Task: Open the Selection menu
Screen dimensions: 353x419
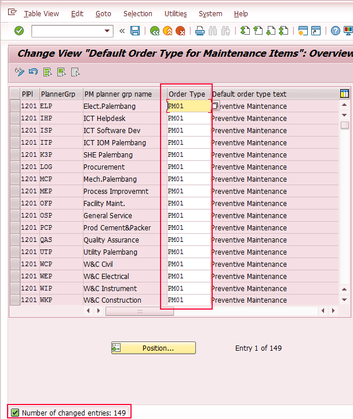Action: 137,14
